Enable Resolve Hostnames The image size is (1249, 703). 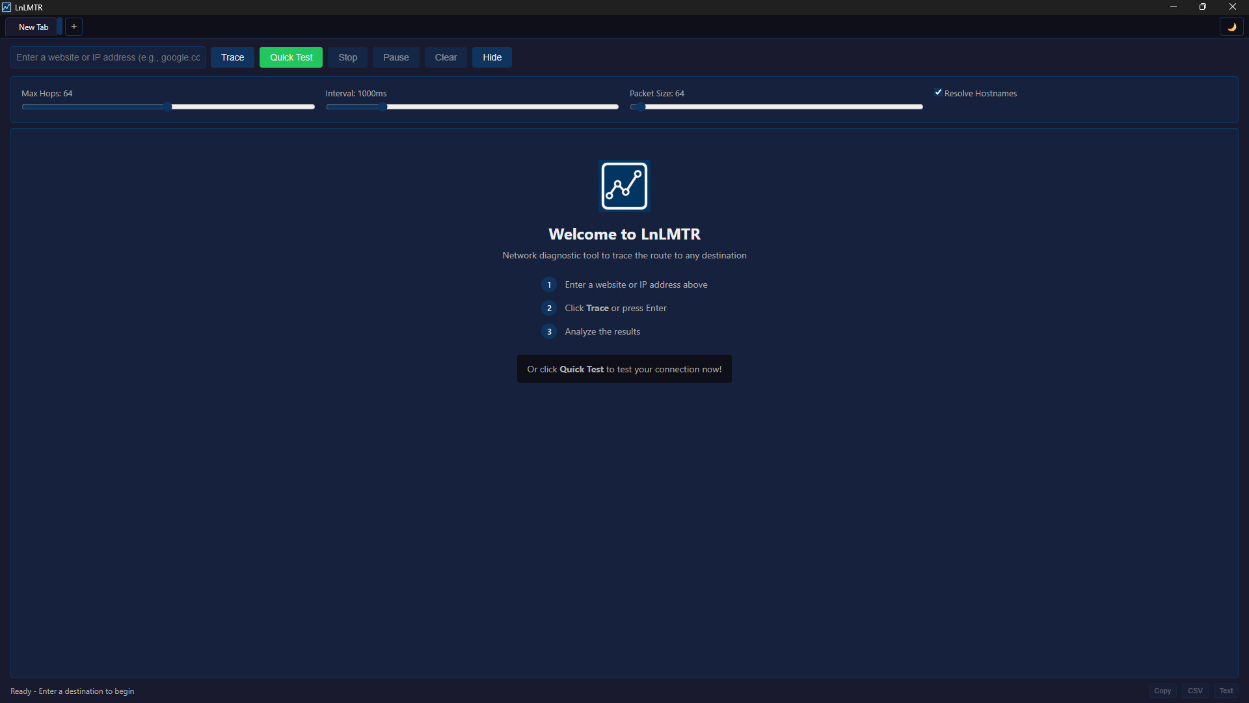[939, 92]
